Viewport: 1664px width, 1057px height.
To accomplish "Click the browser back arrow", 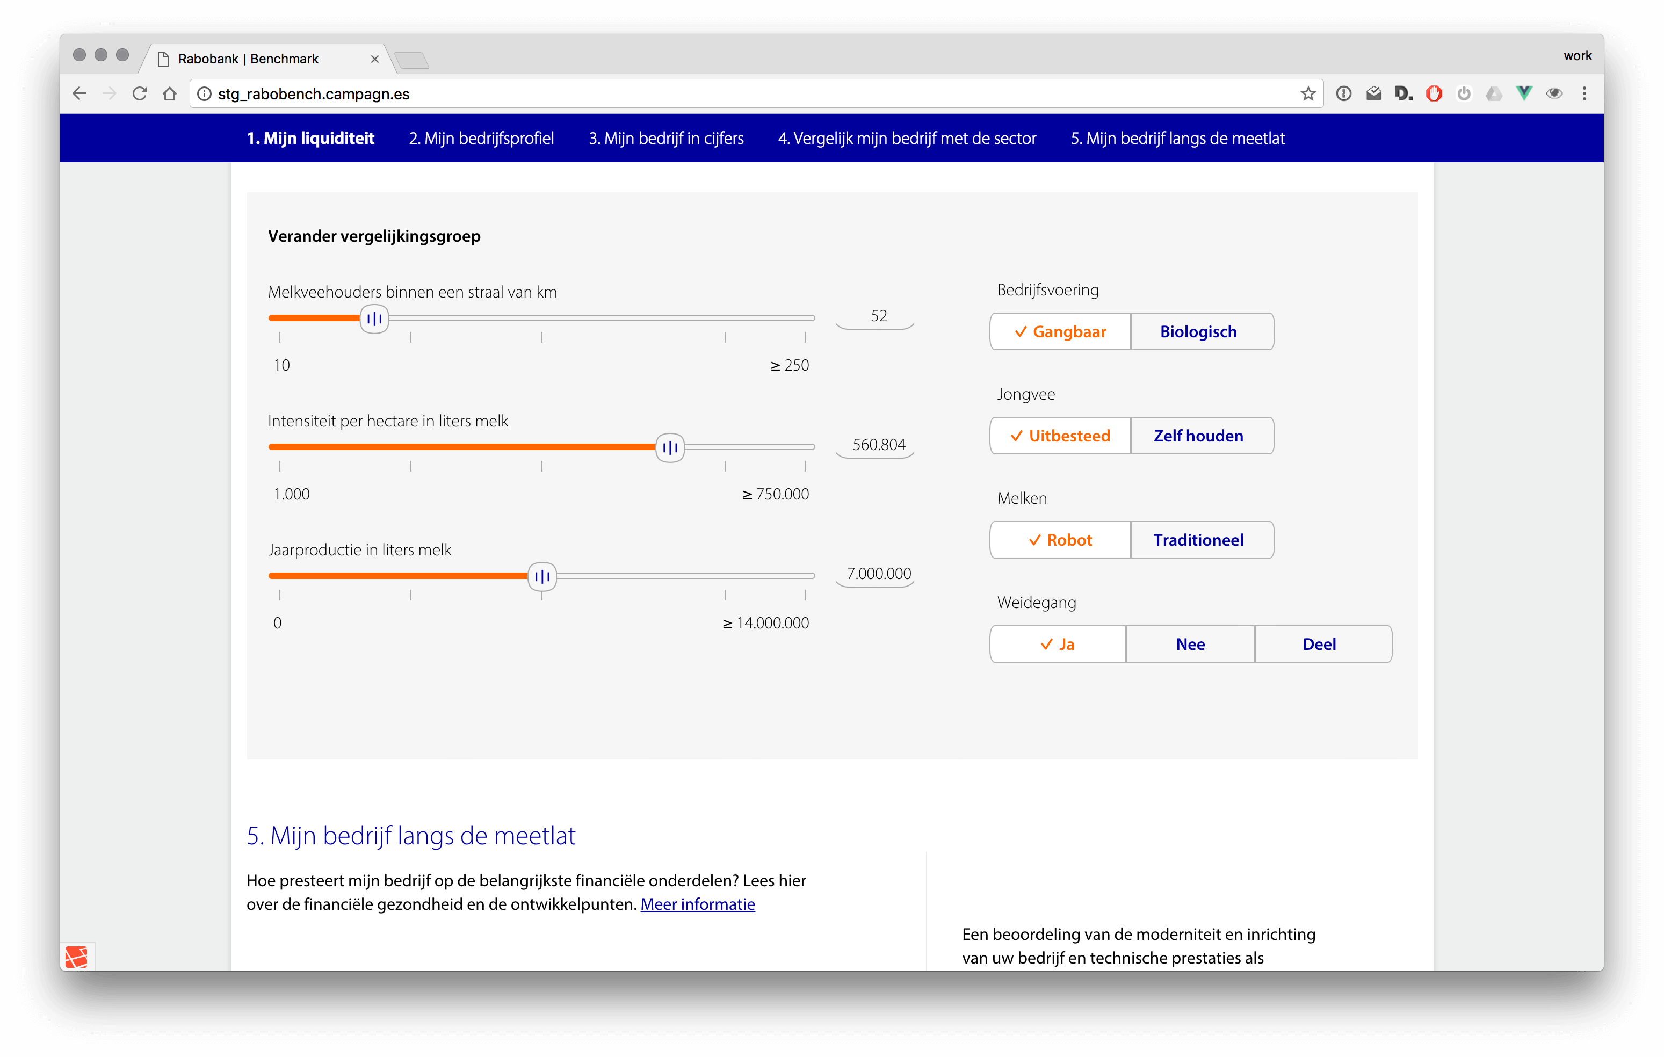I will point(79,93).
